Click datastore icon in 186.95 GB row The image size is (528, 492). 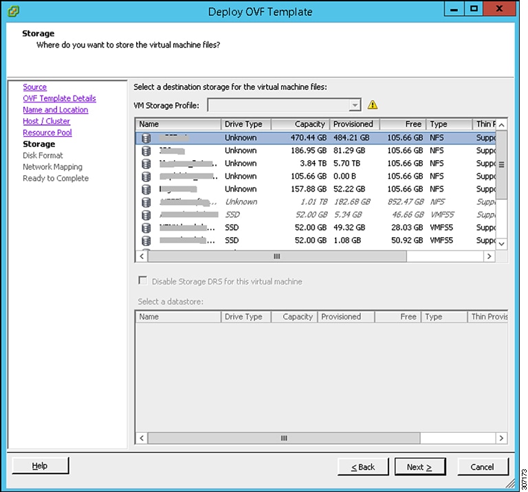[146, 150]
